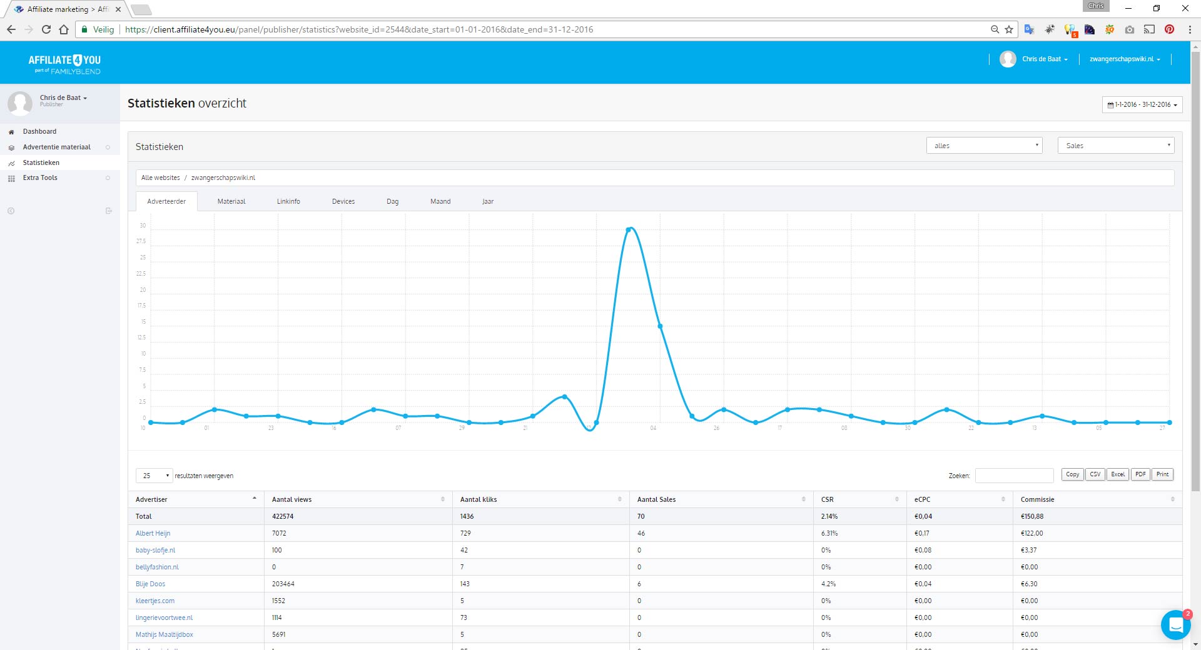Click the logout icon in sidebar

[108, 211]
